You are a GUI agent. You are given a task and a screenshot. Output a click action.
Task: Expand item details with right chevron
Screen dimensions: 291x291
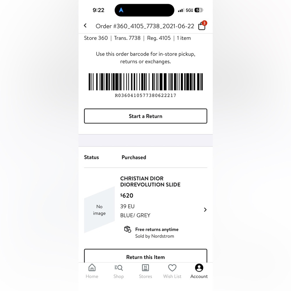click(205, 210)
